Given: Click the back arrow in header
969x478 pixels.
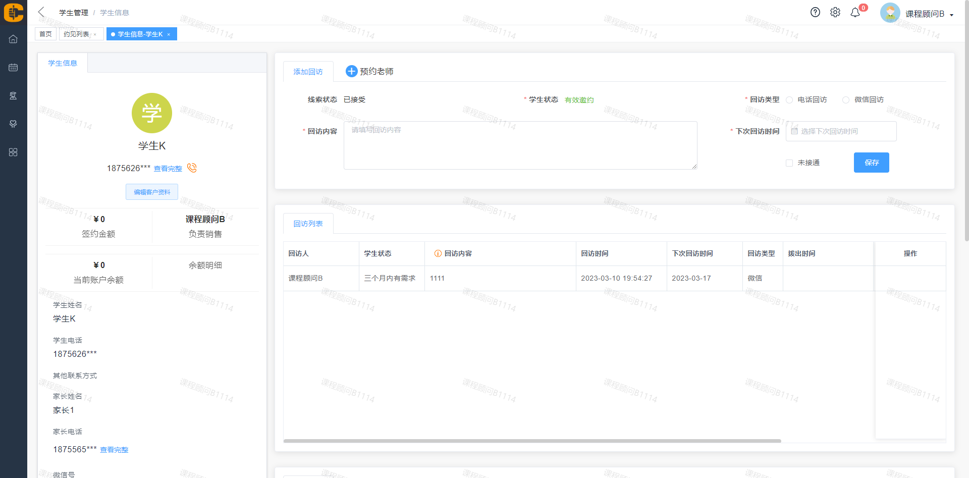Looking at the screenshot, I should pos(41,12).
